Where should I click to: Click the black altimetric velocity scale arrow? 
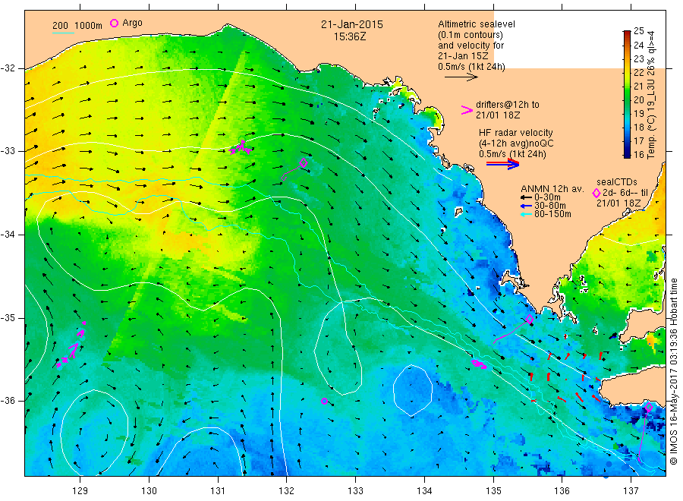pyautogui.click(x=461, y=77)
